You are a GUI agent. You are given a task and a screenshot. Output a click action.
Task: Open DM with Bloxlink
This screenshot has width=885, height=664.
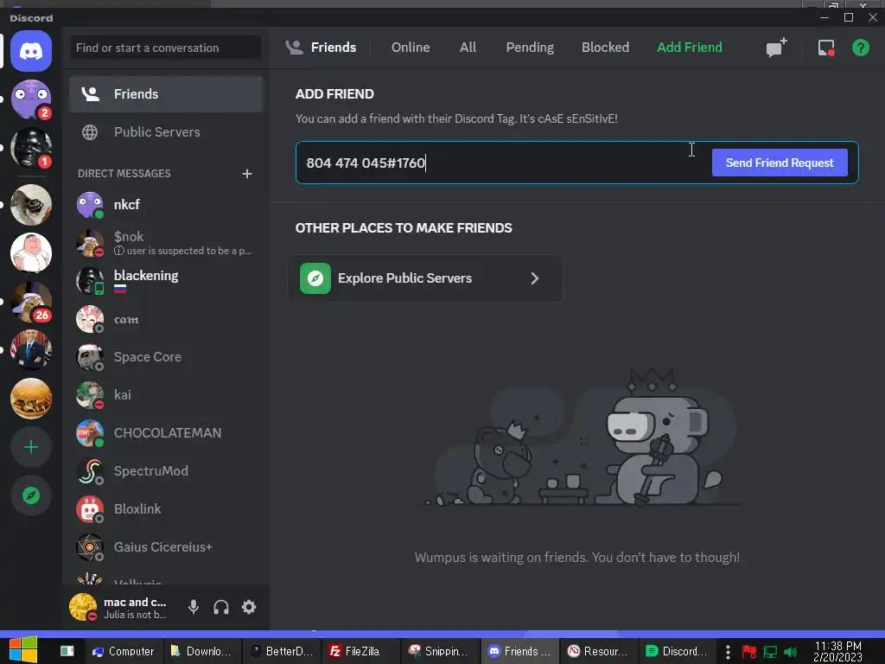166,508
